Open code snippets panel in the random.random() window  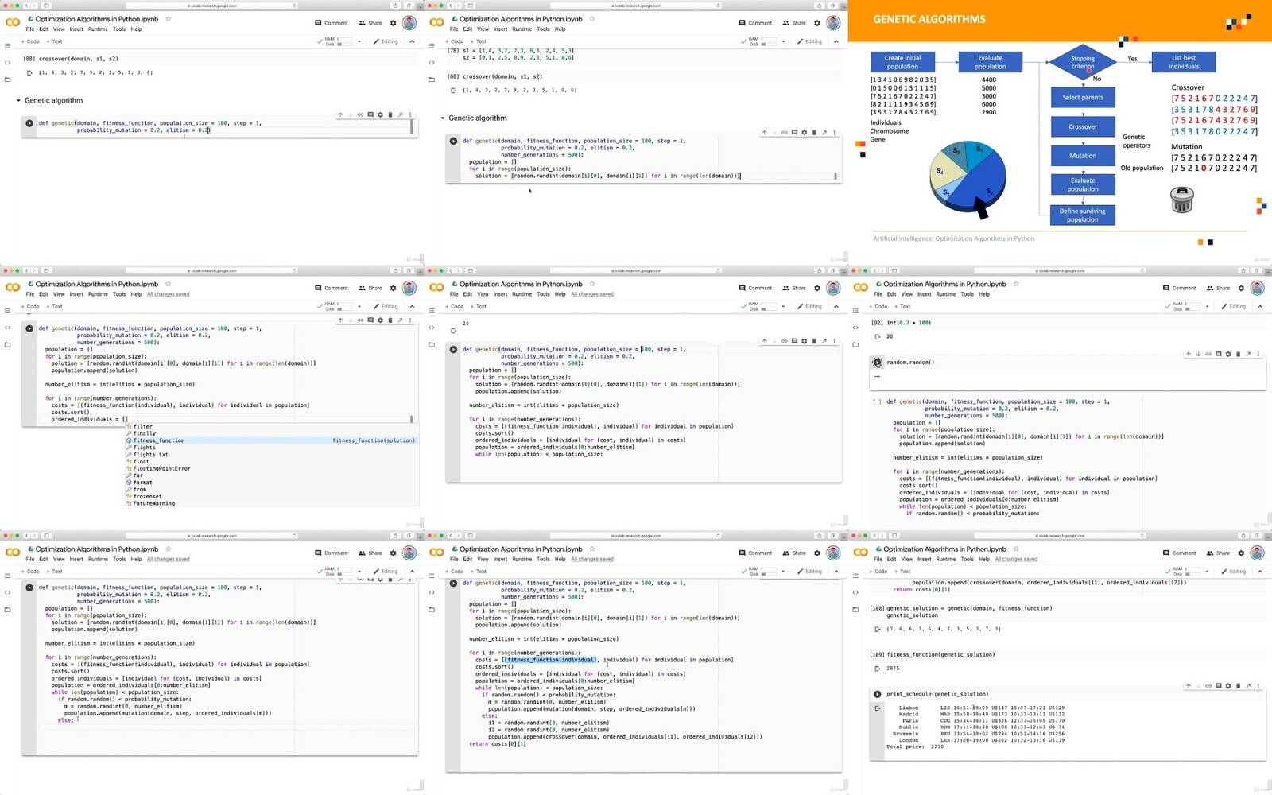click(855, 327)
